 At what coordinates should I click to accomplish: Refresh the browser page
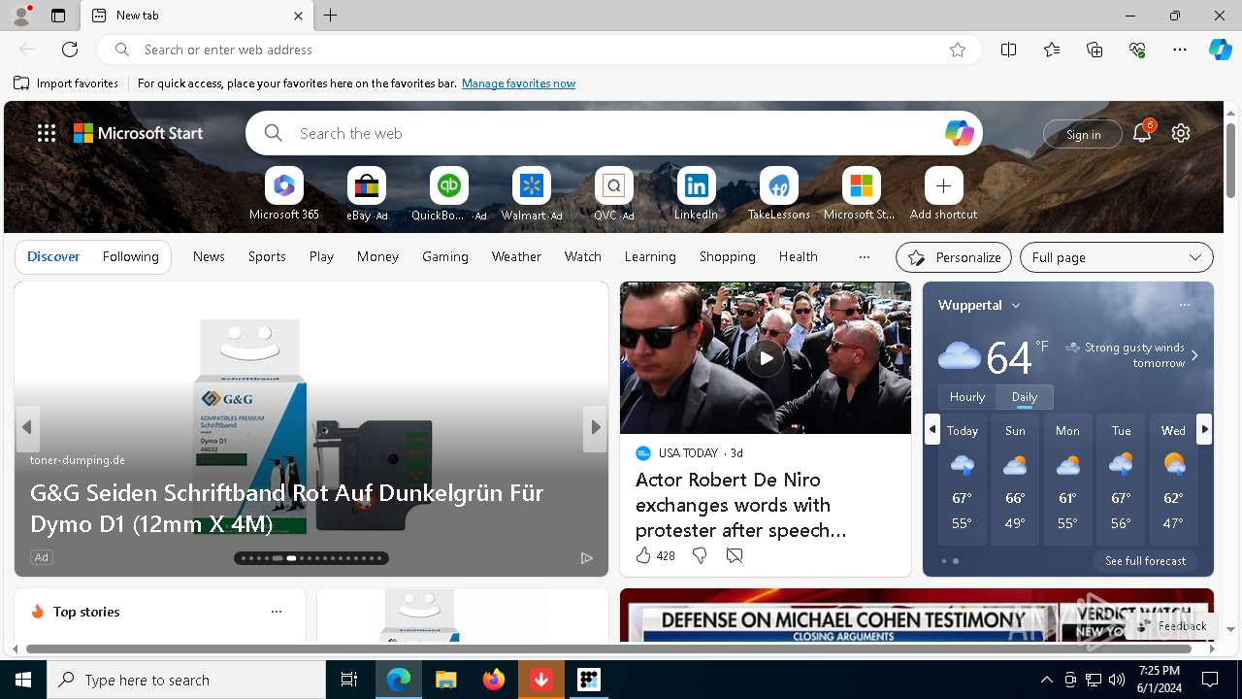(70, 50)
